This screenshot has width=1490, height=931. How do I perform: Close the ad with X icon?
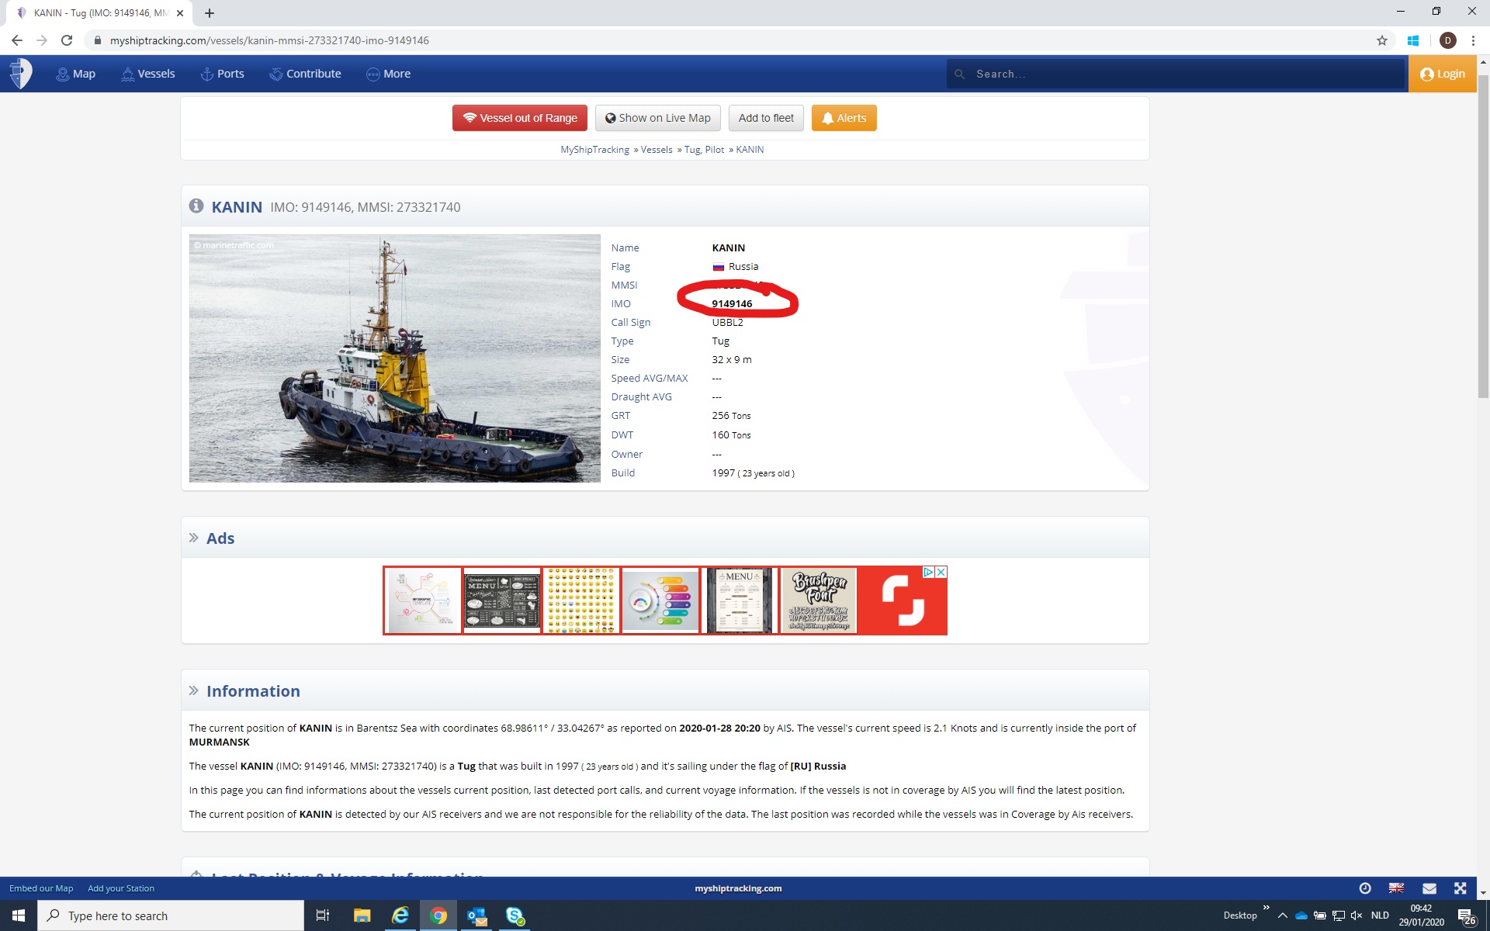click(941, 572)
